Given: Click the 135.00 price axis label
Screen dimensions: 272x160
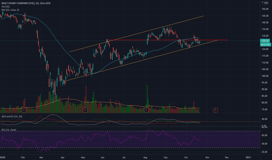Looking at the screenshot, I should click(265, 29).
